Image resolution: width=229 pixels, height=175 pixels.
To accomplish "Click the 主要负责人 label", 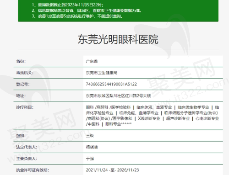I will (27, 159).
